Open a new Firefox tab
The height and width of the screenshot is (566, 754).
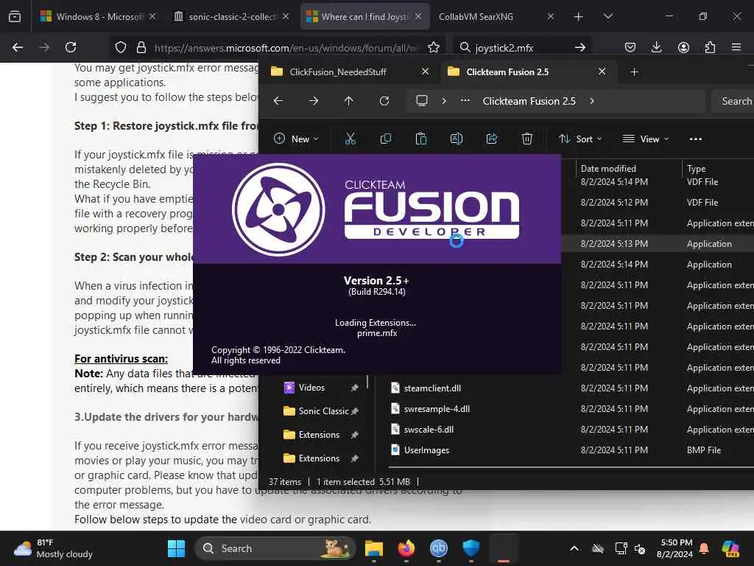click(578, 17)
